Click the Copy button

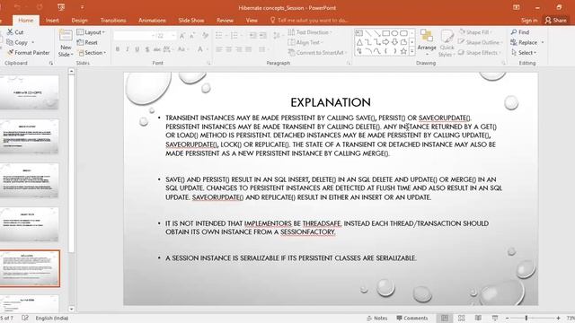[x=17, y=42]
